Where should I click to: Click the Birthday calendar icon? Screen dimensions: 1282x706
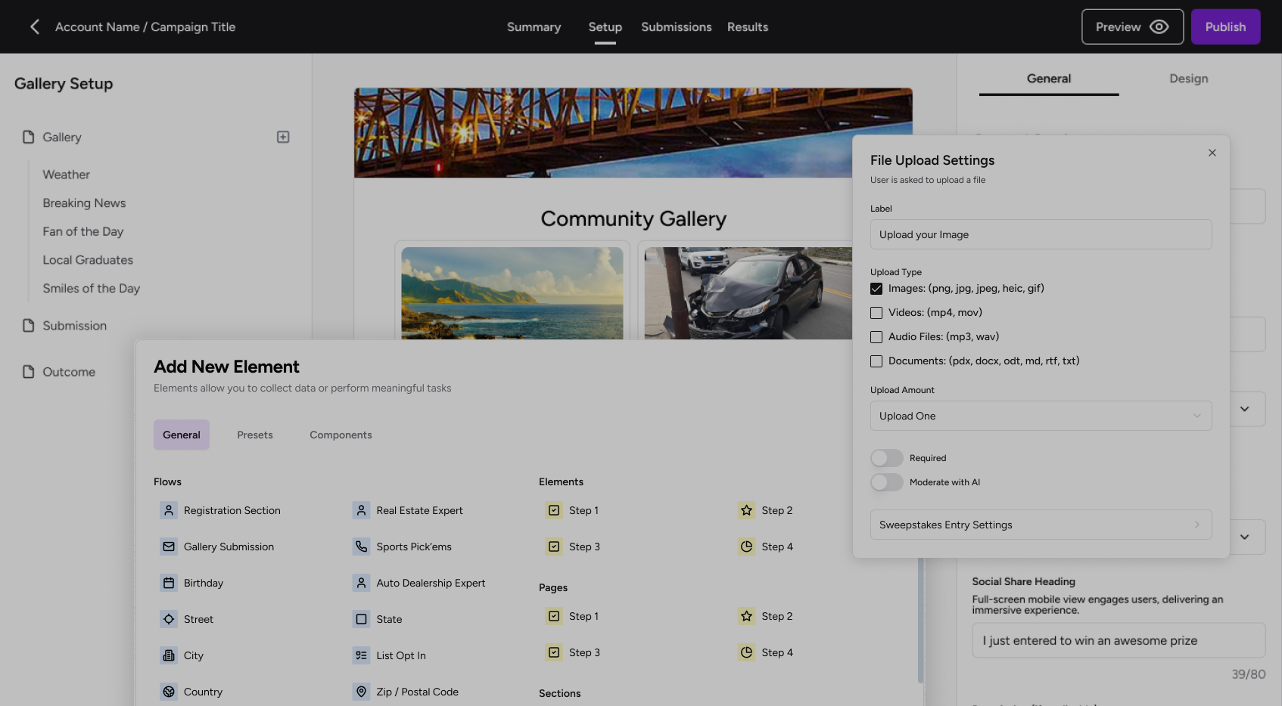coord(169,583)
